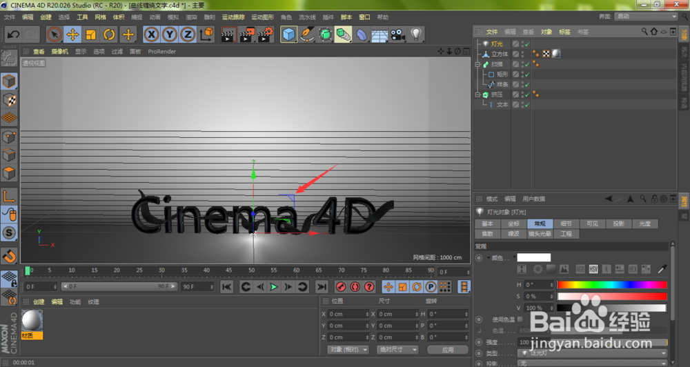Toggle the Y axis lock

tap(170, 34)
